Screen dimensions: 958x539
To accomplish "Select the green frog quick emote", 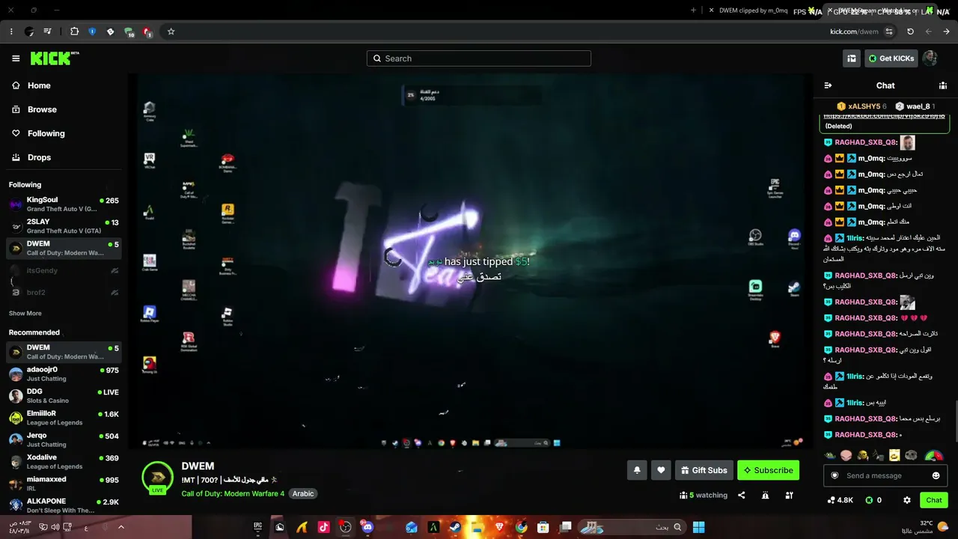I will [830, 455].
